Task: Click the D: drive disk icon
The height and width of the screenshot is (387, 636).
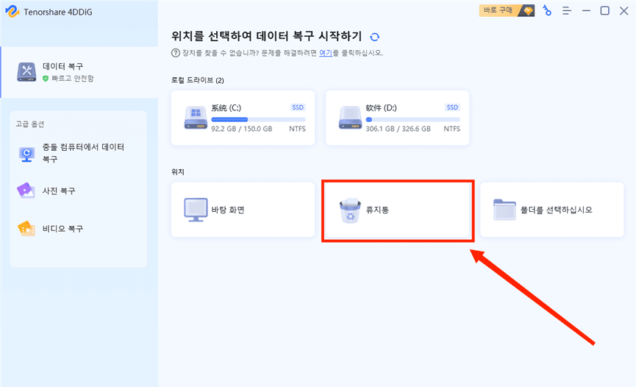Action: point(350,118)
